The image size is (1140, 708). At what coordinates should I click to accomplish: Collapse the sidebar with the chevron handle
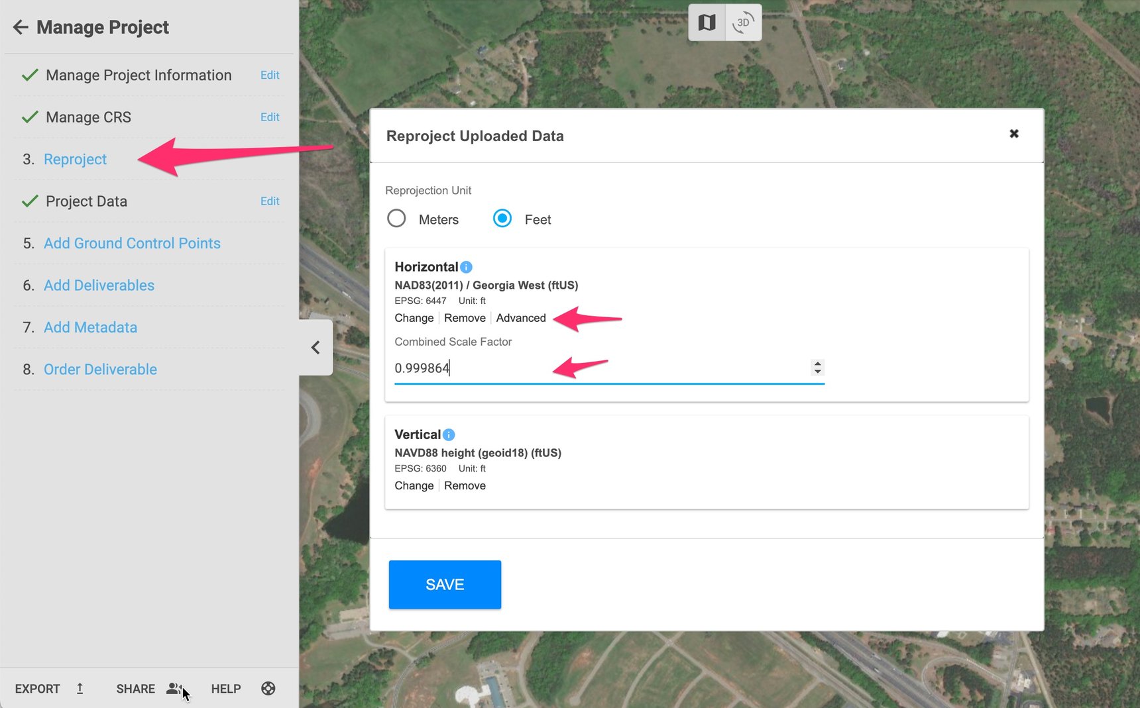pos(315,348)
